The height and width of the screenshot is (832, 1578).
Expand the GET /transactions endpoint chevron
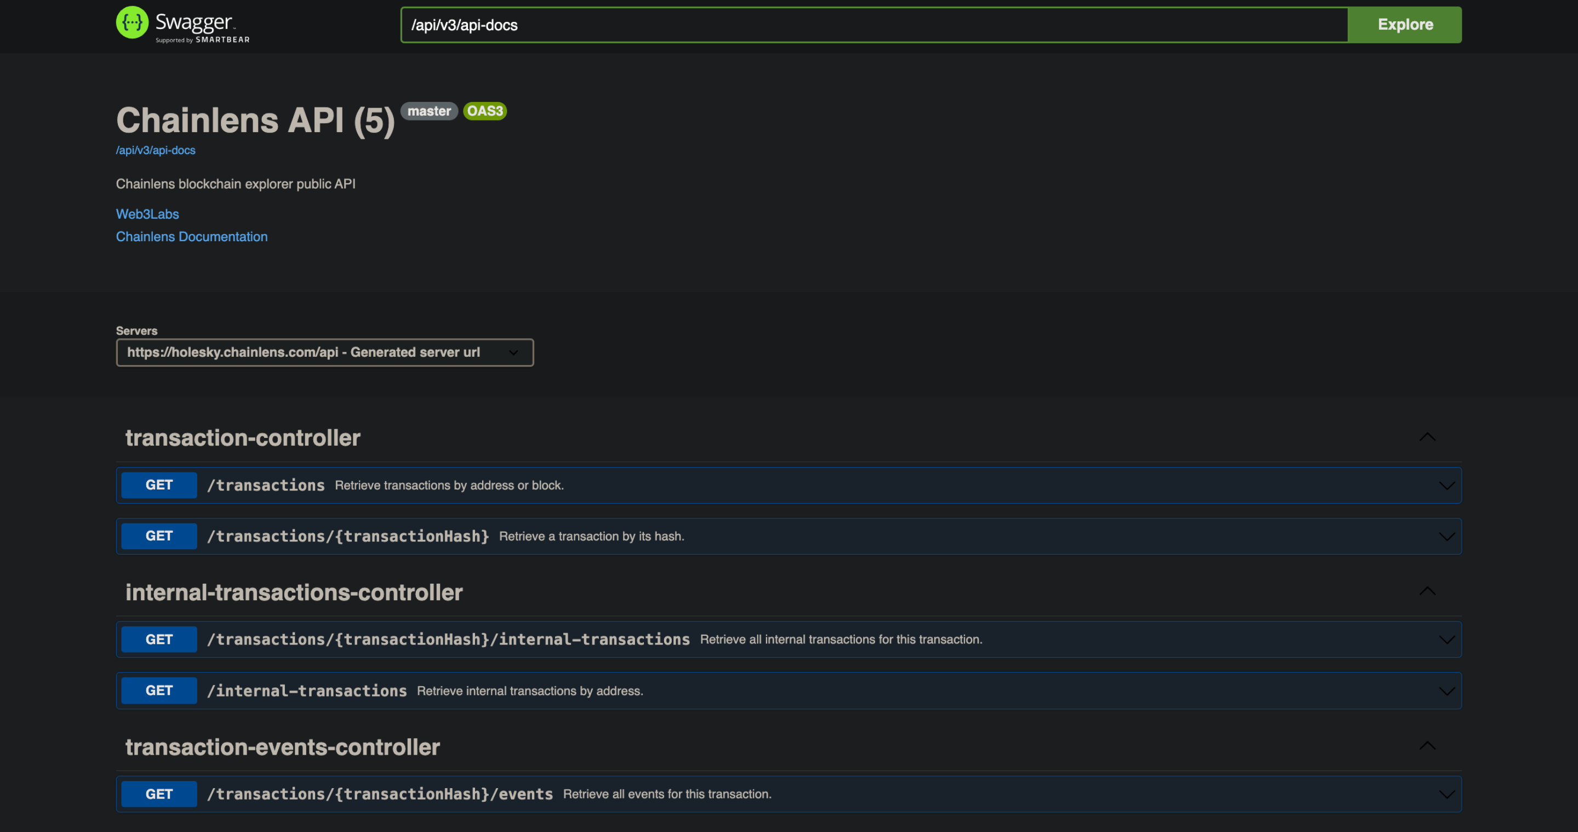[1447, 486]
